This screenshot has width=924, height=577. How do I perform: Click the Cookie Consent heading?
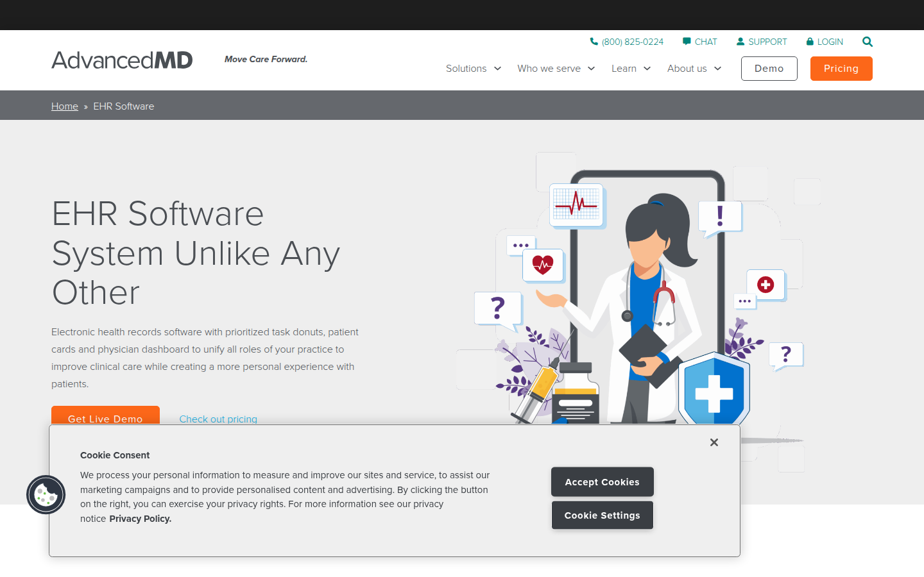[115, 455]
